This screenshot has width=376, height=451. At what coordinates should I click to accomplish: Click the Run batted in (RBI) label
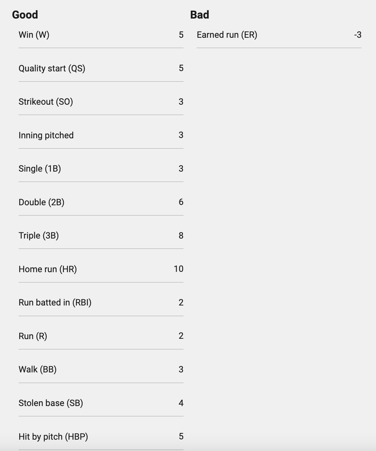pos(55,303)
